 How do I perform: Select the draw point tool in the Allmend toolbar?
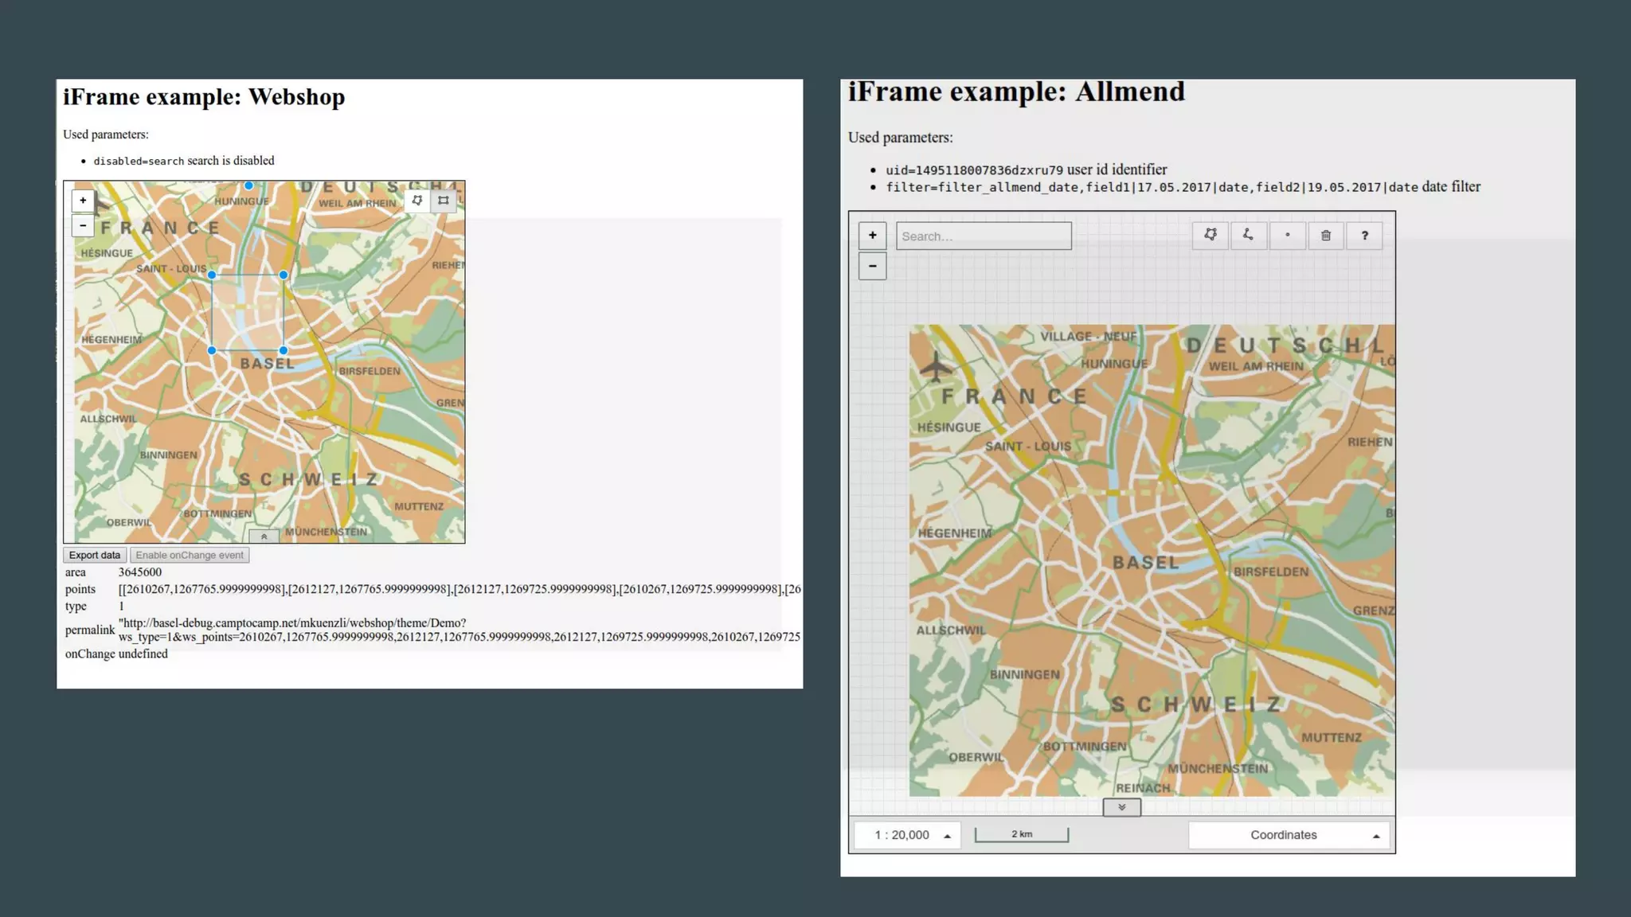pos(1287,236)
